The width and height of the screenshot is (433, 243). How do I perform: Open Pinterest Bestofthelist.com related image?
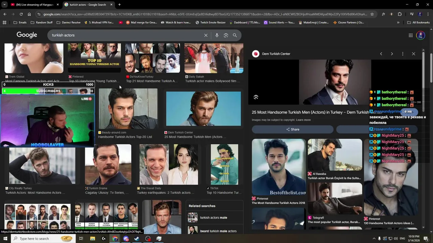[279, 167]
